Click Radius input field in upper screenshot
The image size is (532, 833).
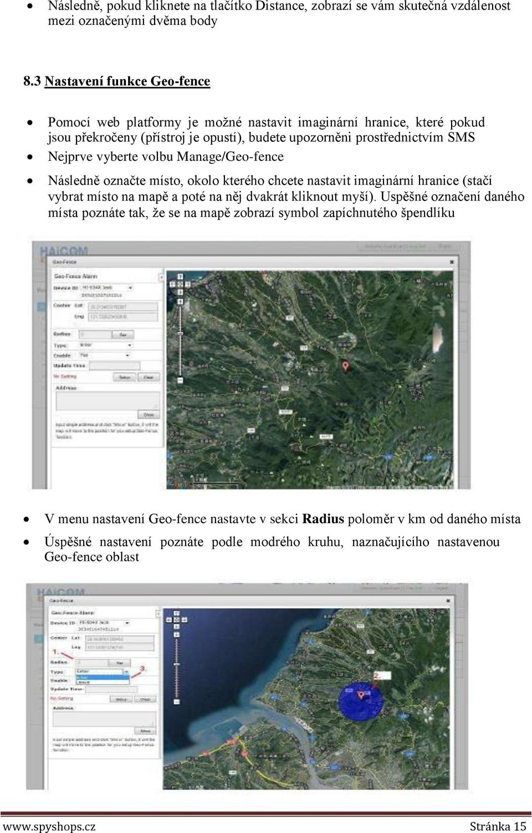tap(95, 335)
